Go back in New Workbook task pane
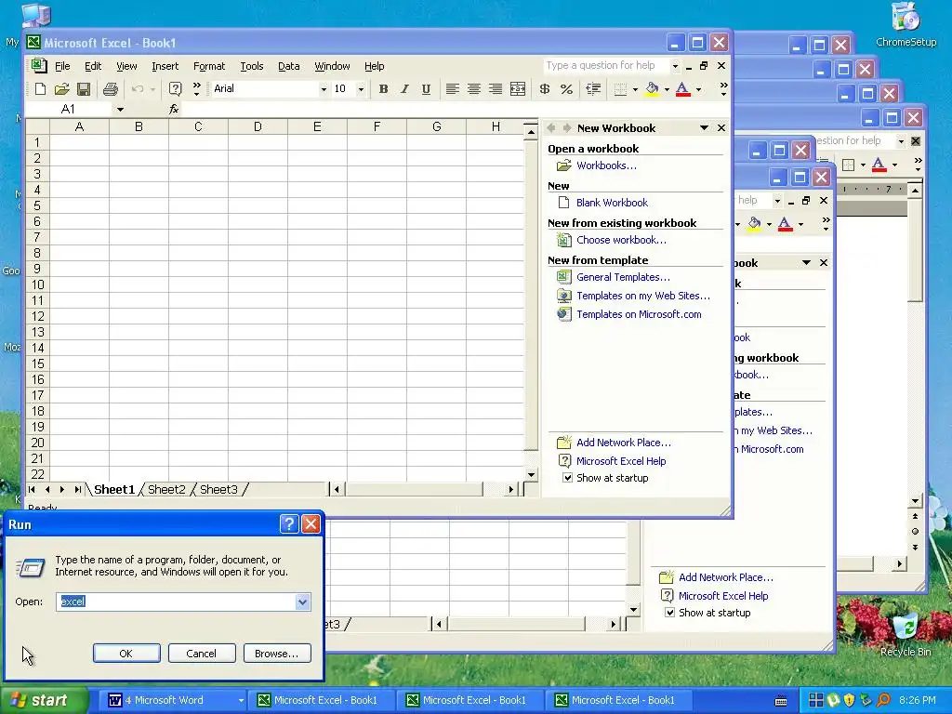Viewport: 952px width, 714px height. [551, 128]
